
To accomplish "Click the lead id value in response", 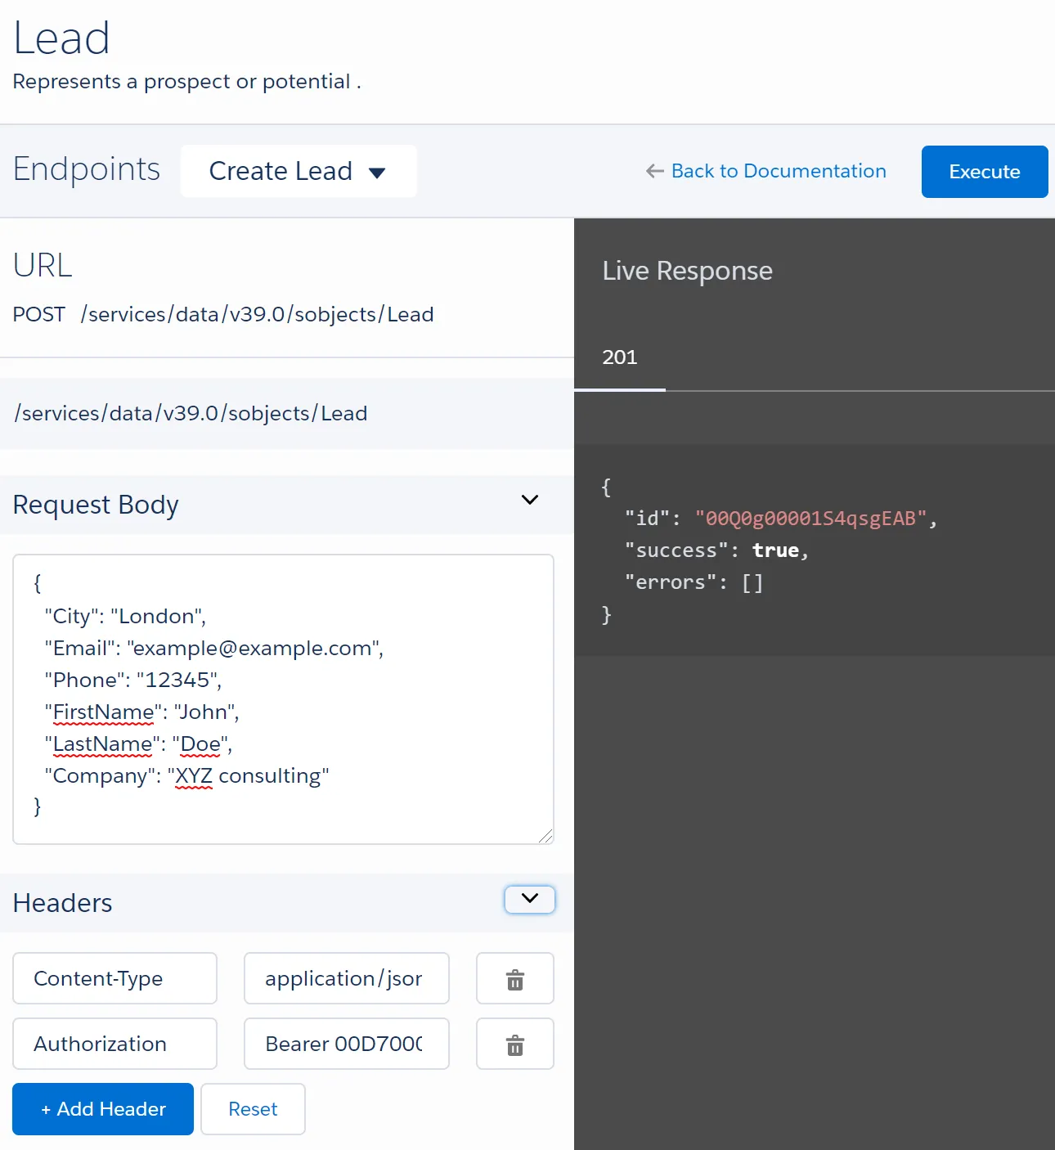I will [810, 519].
